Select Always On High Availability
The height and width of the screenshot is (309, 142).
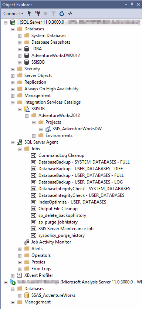(51, 89)
